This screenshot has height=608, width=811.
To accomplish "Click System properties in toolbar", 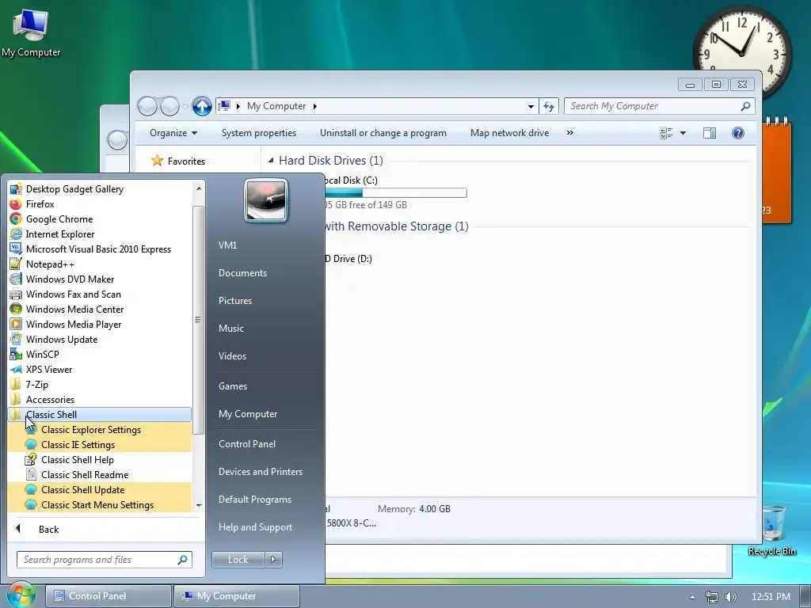I will point(259,133).
